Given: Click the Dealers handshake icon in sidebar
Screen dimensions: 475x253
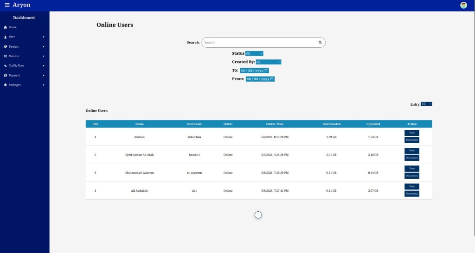Looking at the screenshot, I should pyautogui.click(x=5, y=47).
